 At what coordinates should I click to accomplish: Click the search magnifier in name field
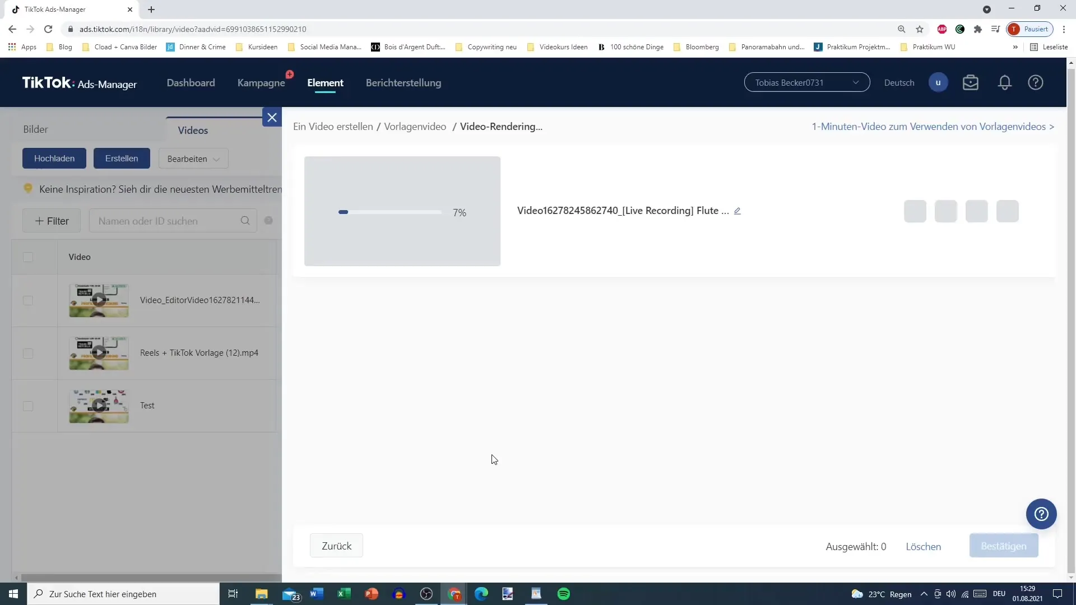coord(245,221)
